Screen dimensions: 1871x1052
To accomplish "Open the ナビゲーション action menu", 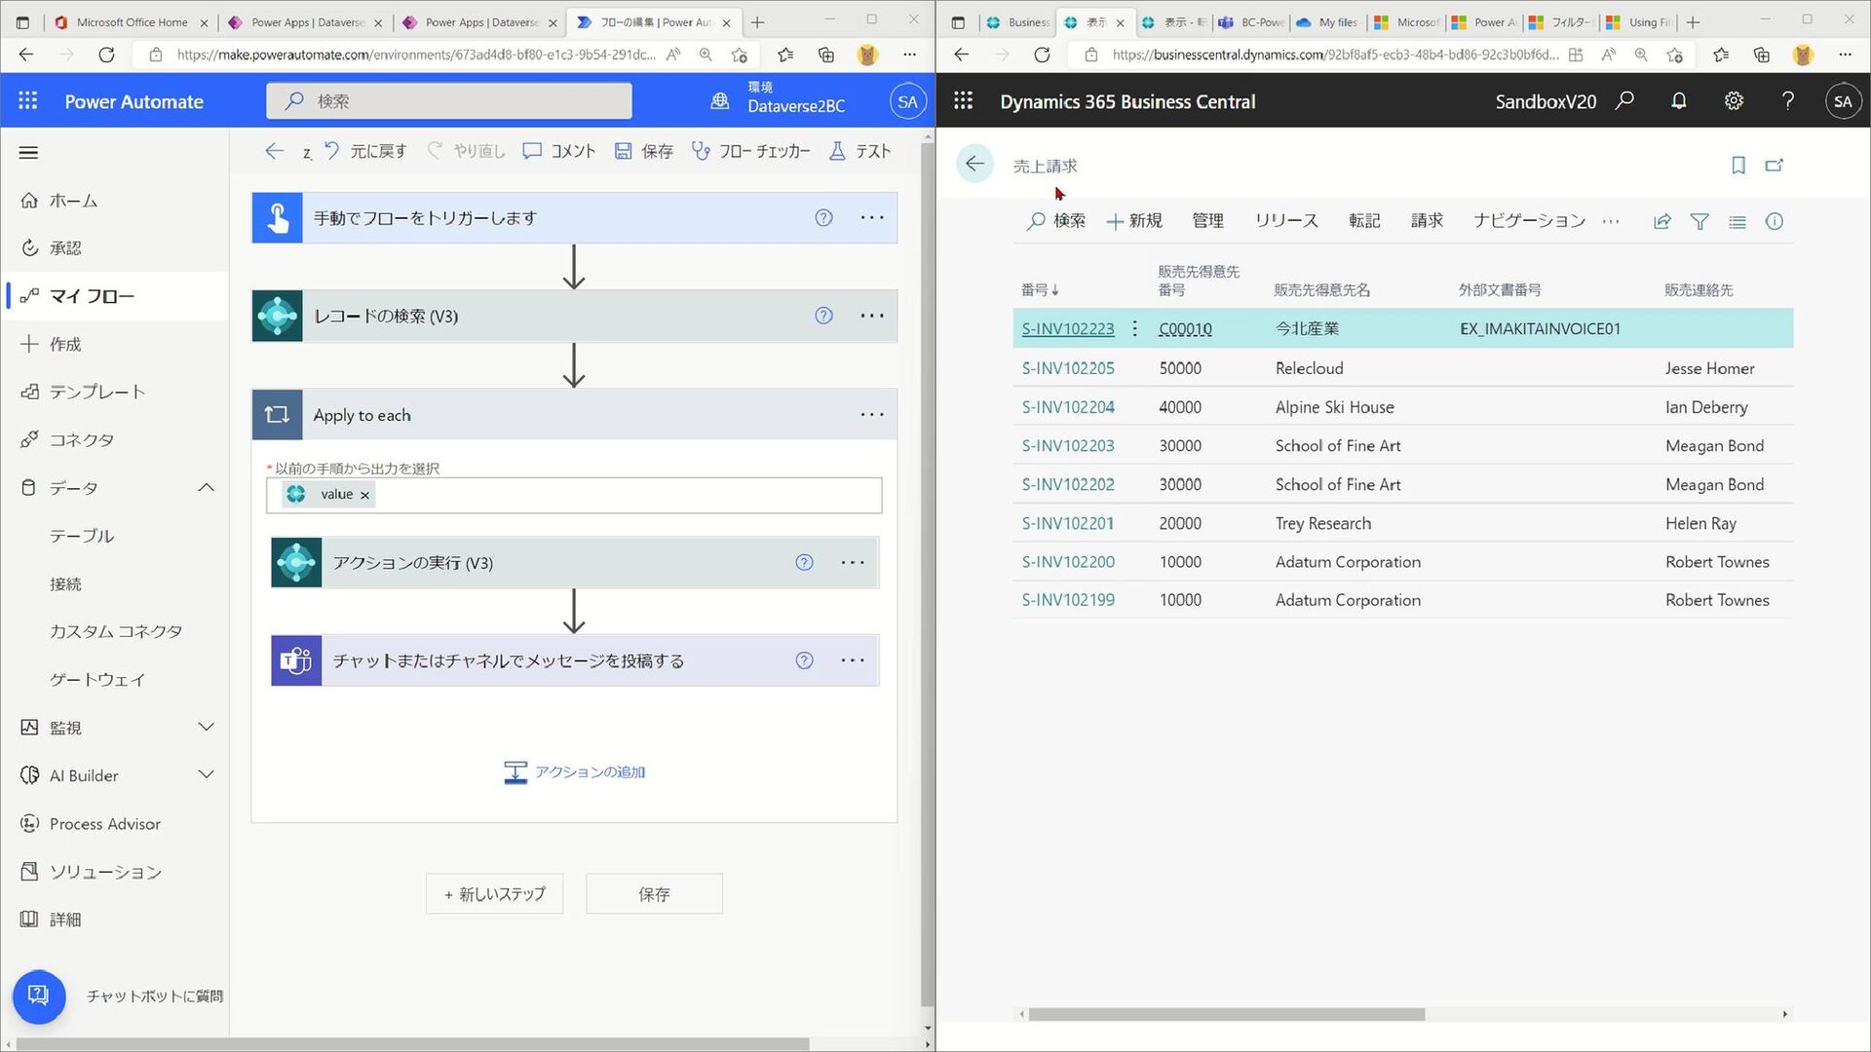I will click(x=1529, y=221).
